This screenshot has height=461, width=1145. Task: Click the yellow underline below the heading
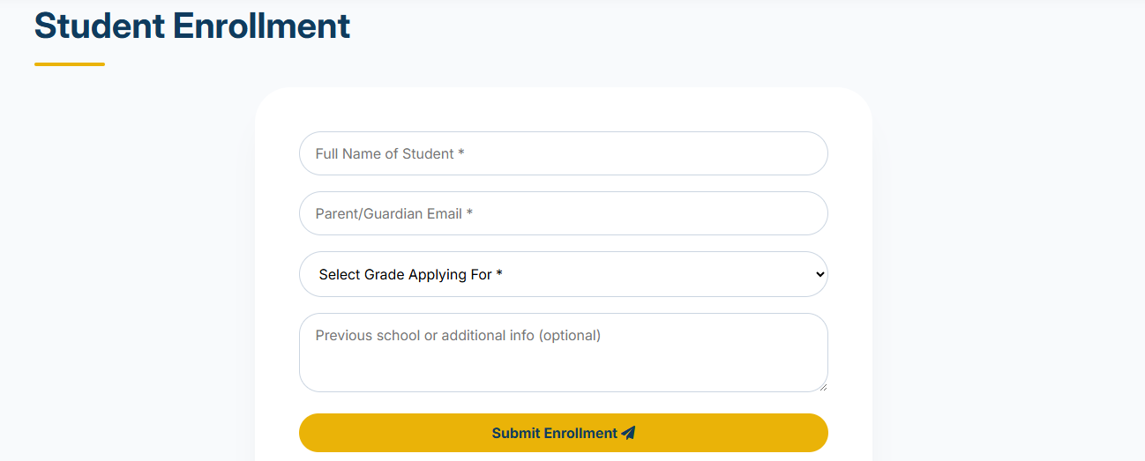pos(69,64)
